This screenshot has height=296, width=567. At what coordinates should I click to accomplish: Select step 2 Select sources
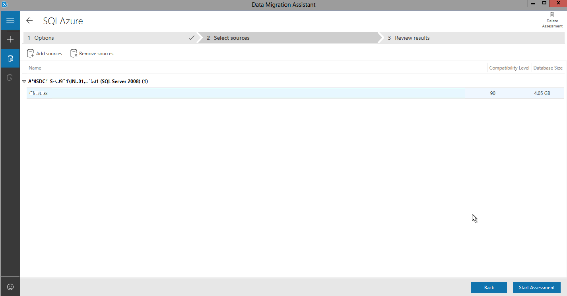[289, 38]
